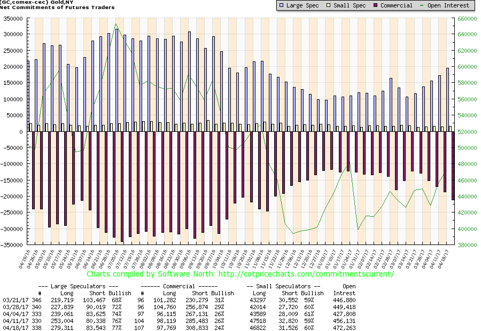481x331 pixels.
Task: Click the Small Spec yellow legend swatch
Action: point(329,5)
